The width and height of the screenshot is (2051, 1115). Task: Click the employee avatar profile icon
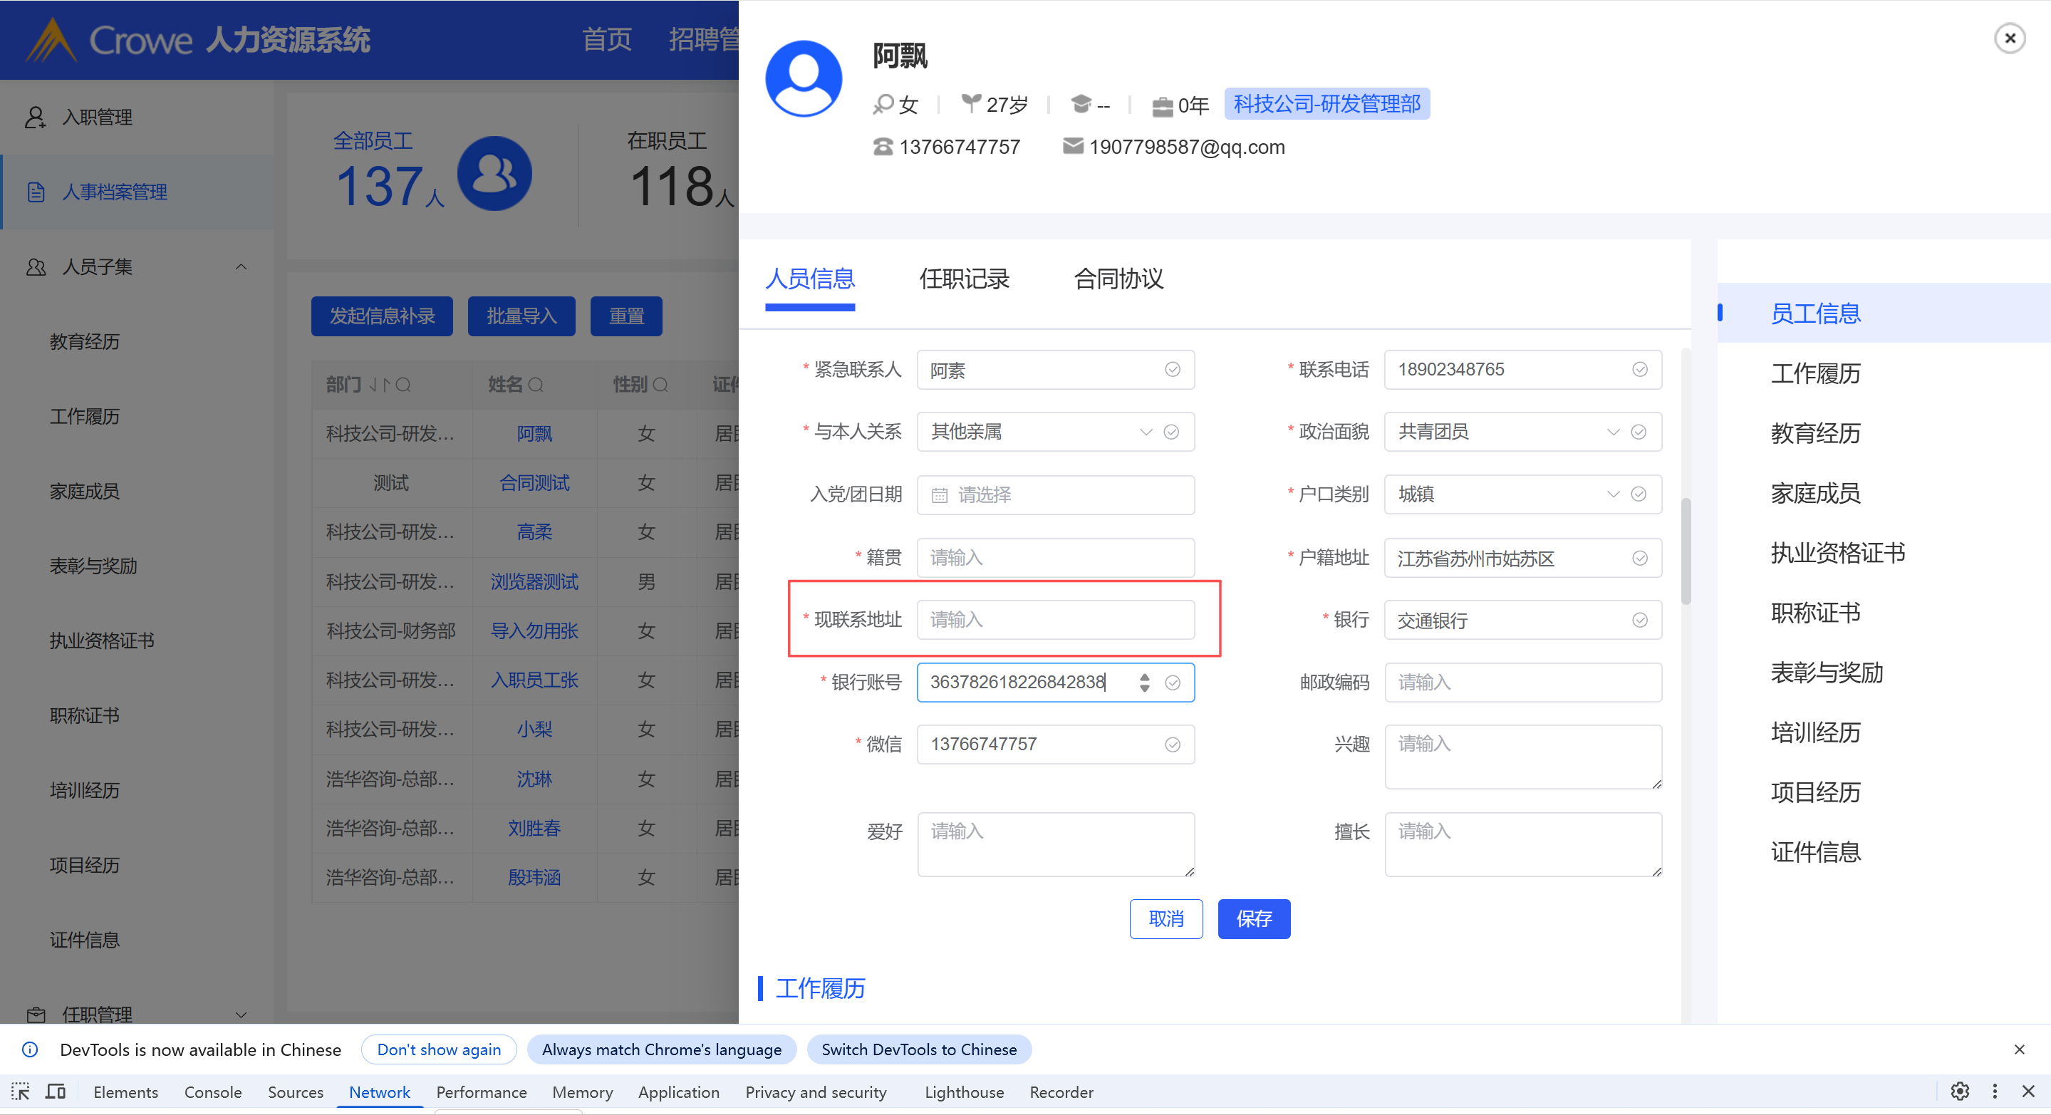point(803,79)
